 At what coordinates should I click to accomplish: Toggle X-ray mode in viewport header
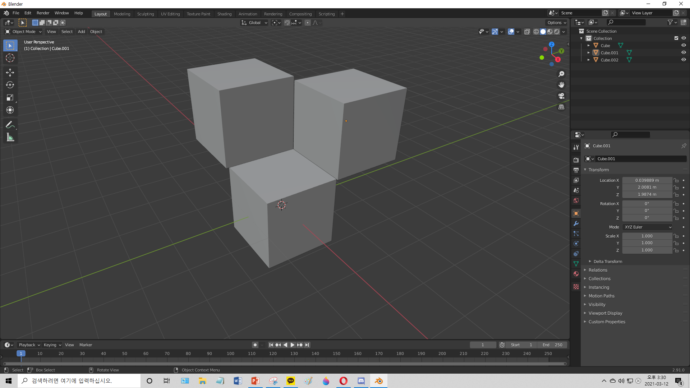(527, 32)
